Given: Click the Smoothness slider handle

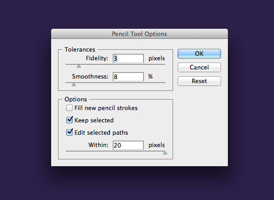Looking at the screenshot, I should 74,84.
